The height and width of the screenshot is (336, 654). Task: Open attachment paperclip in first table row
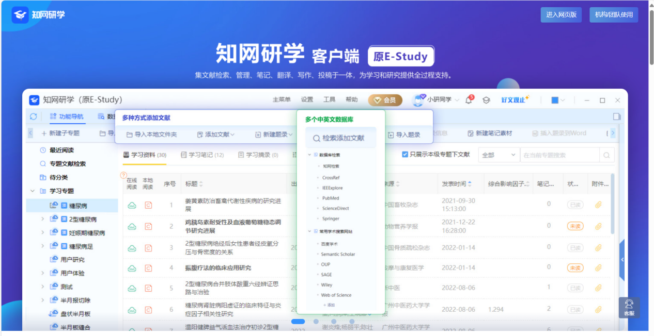[x=598, y=205]
